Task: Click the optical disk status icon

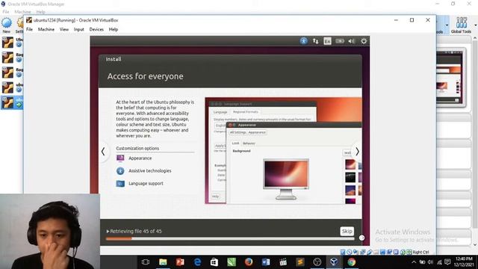Action: (x=350, y=252)
